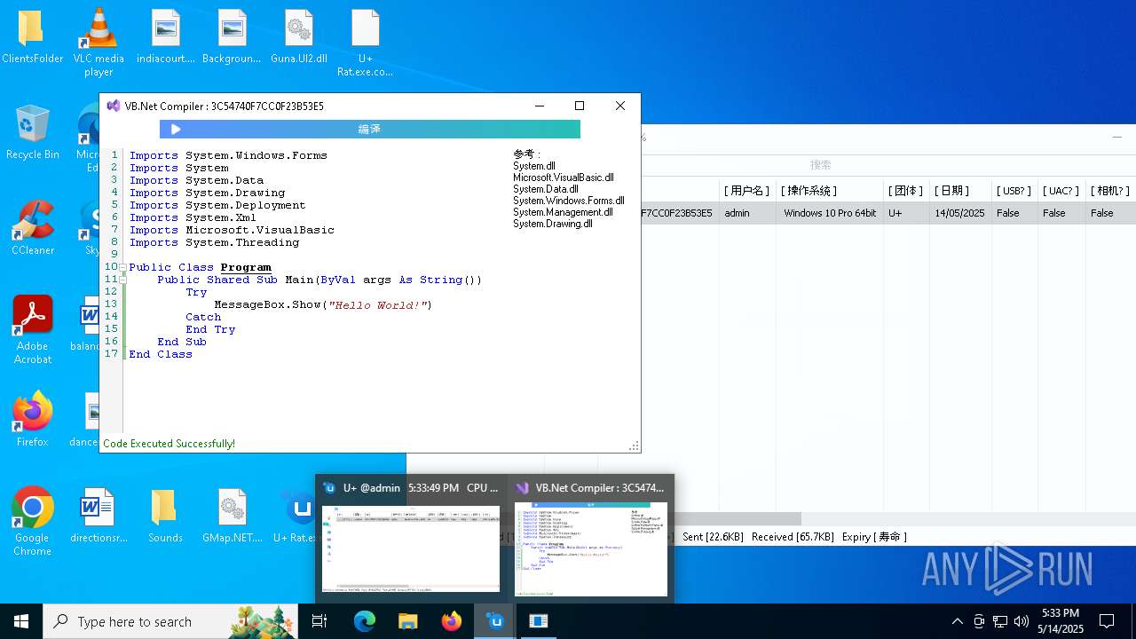Select System.Drawing.dll reference

(x=552, y=224)
